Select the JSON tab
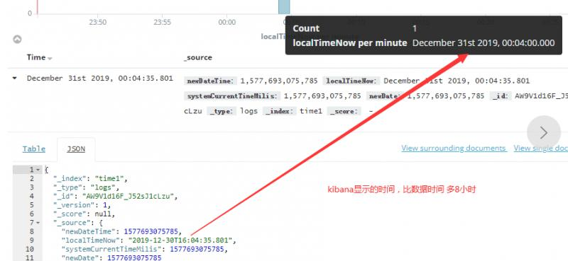This screenshot has width=568, height=261. coord(76,149)
